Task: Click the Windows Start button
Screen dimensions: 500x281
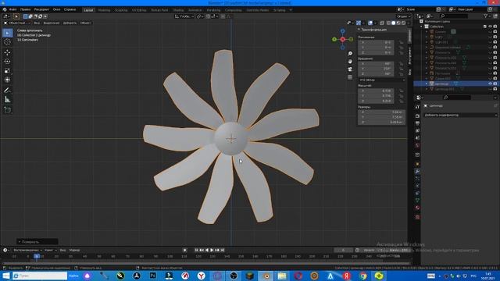Action: tap(5, 276)
